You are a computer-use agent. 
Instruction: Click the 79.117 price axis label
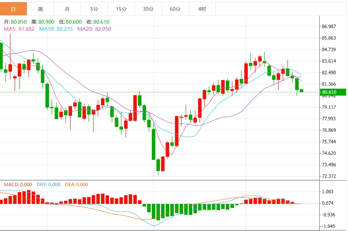point(329,107)
